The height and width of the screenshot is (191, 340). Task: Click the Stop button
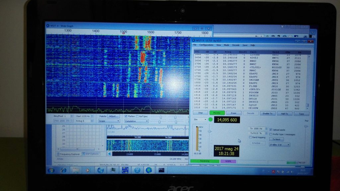point(200,113)
